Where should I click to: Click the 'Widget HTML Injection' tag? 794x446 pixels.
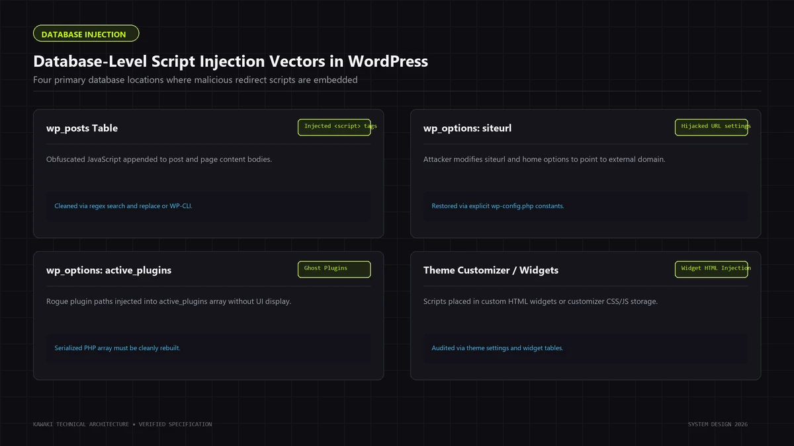point(711,269)
